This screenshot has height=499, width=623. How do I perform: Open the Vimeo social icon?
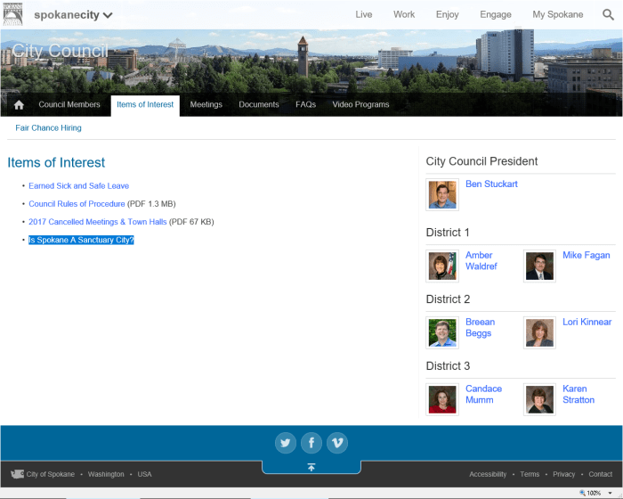pyautogui.click(x=336, y=443)
